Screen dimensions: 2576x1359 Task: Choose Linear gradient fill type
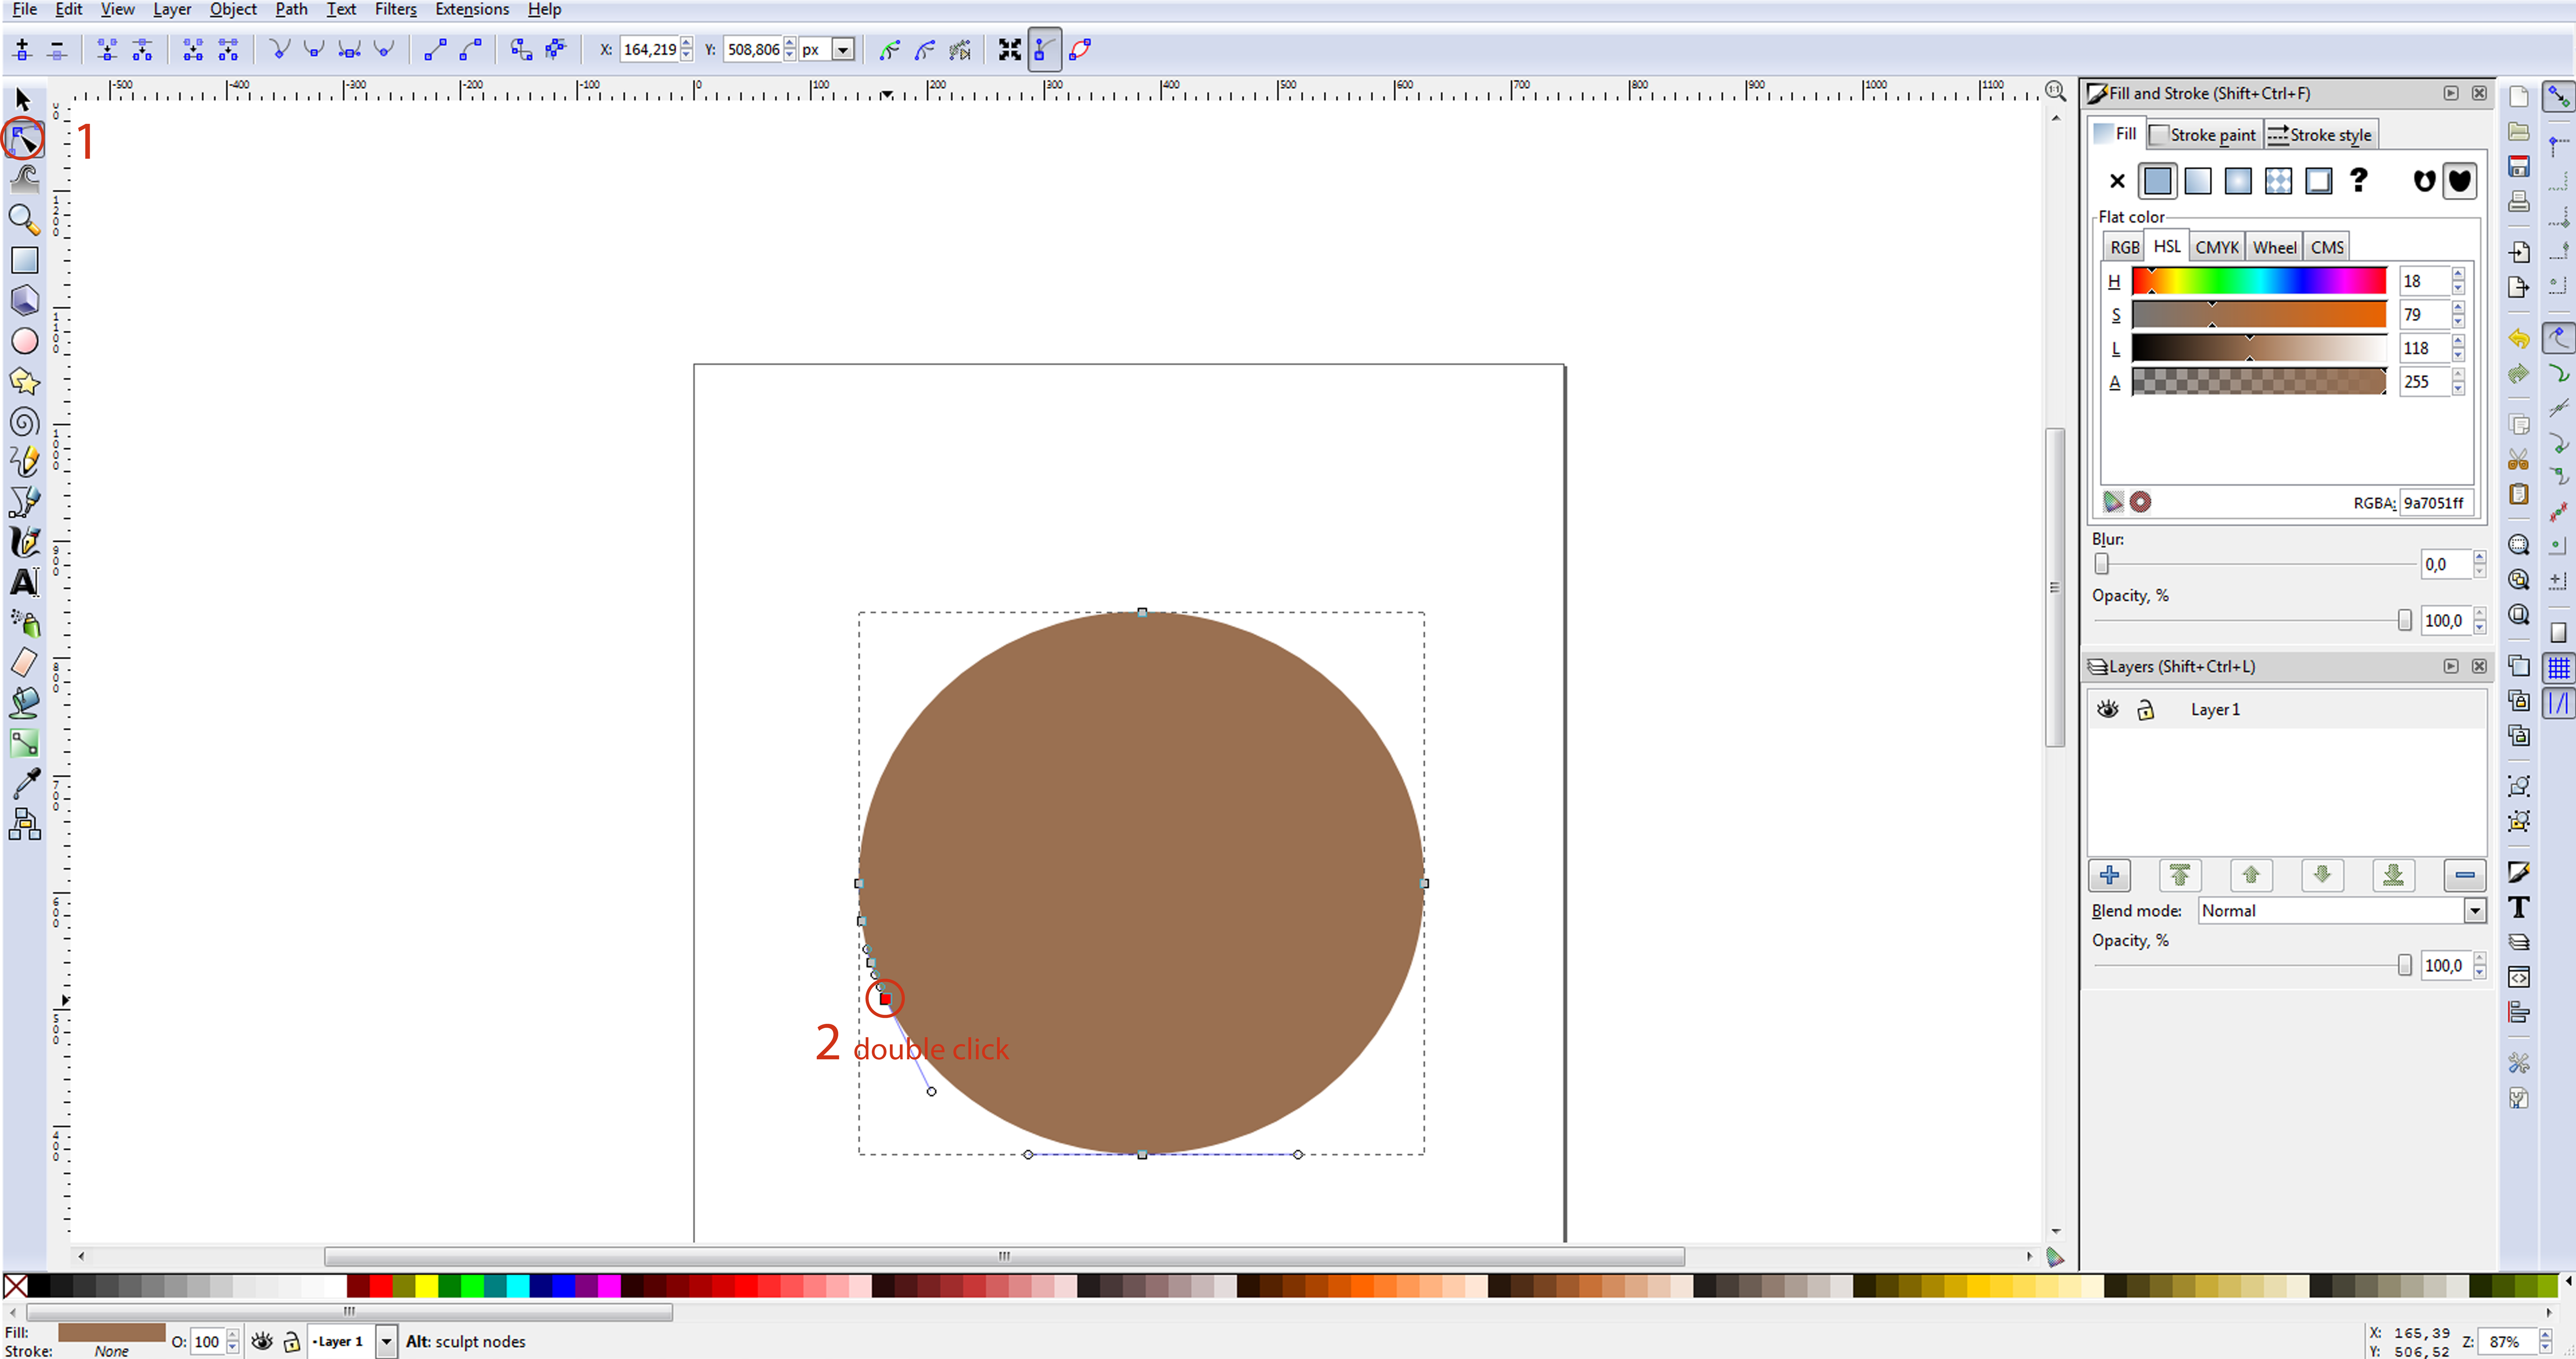tap(2198, 181)
